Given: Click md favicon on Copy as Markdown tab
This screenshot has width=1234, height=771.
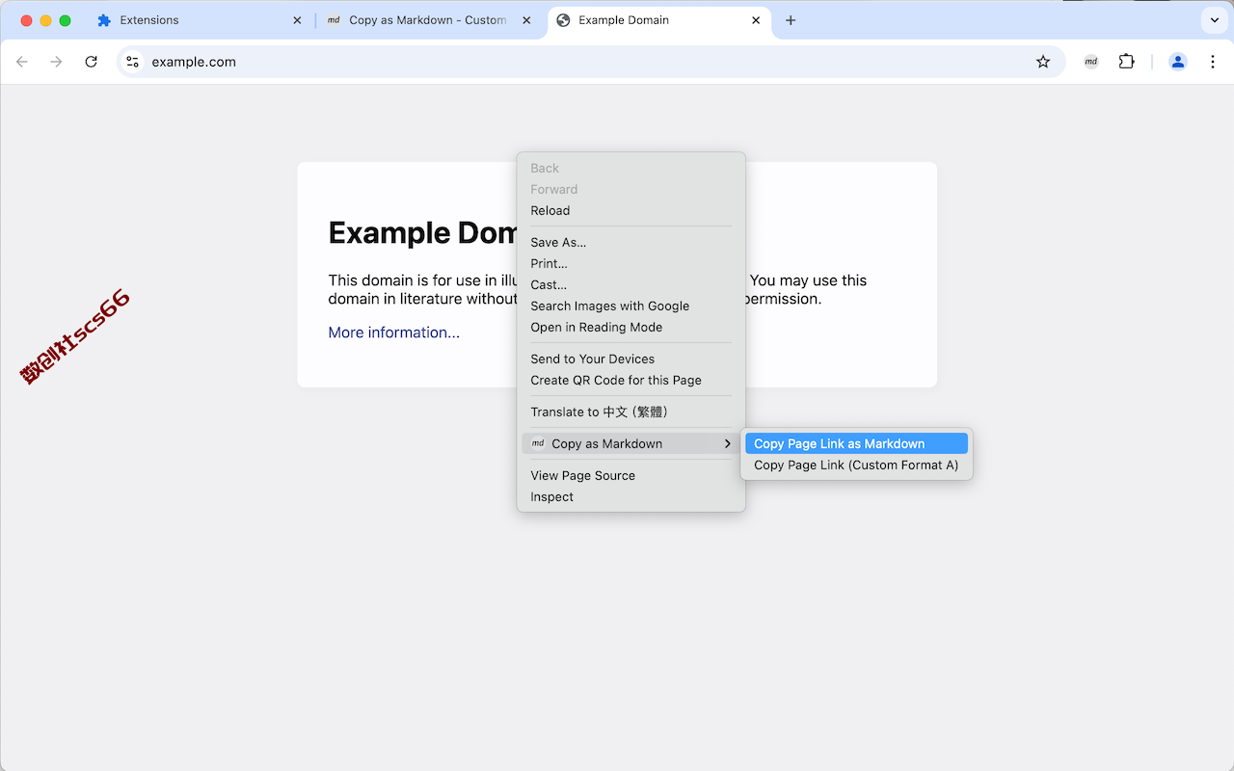Looking at the screenshot, I should click(x=334, y=20).
